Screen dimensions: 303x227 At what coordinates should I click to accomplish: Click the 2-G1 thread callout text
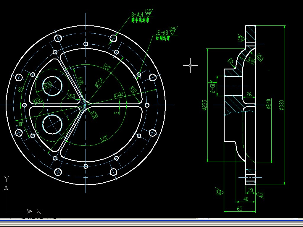click(212, 87)
